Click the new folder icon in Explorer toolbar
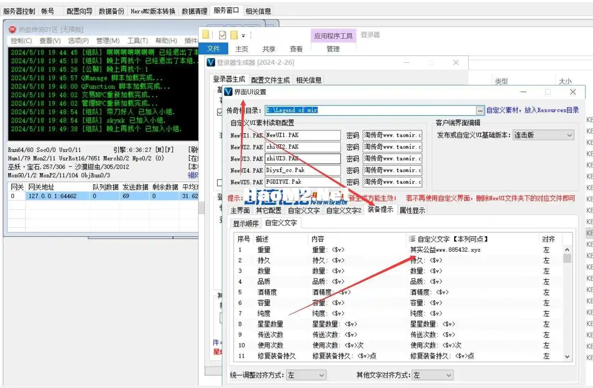 point(234,35)
